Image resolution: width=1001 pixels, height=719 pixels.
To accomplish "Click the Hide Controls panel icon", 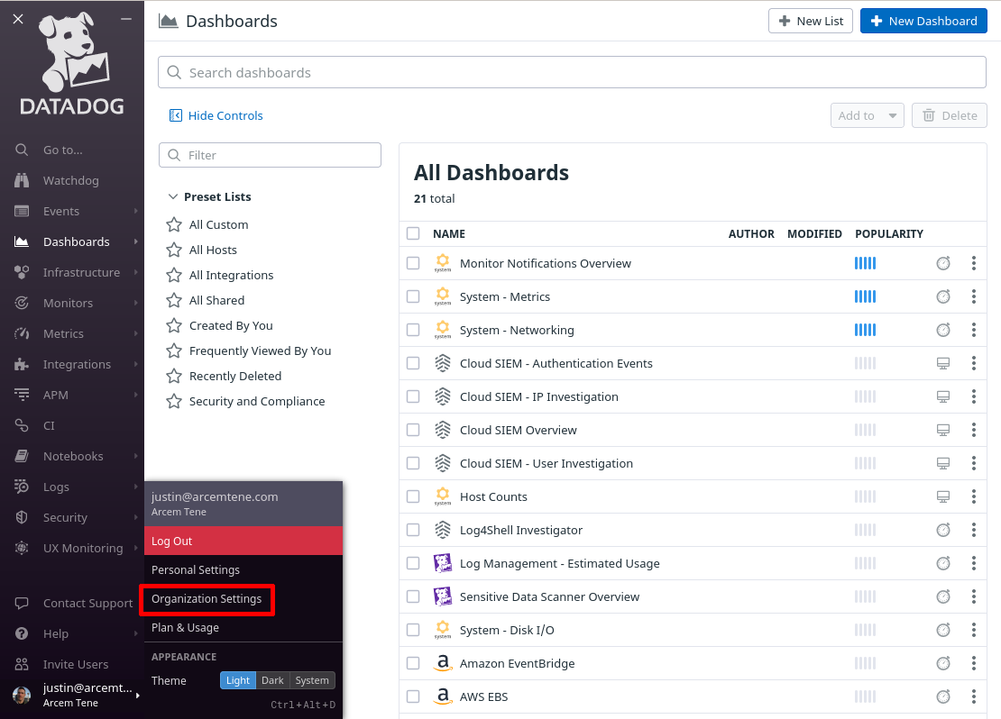I will click(176, 115).
